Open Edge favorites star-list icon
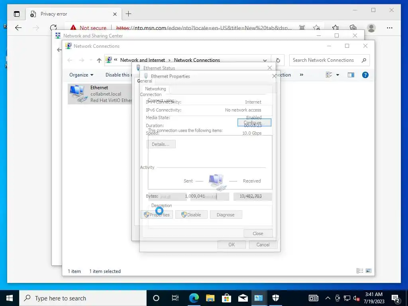This screenshot has width=408, height=306. [335, 28]
